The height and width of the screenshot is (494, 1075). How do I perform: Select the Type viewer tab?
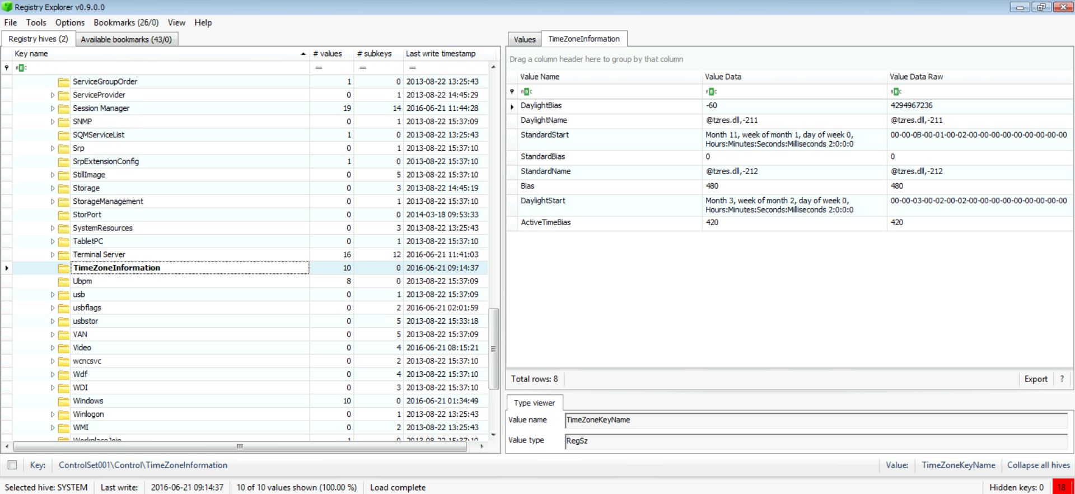click(534, 403)
